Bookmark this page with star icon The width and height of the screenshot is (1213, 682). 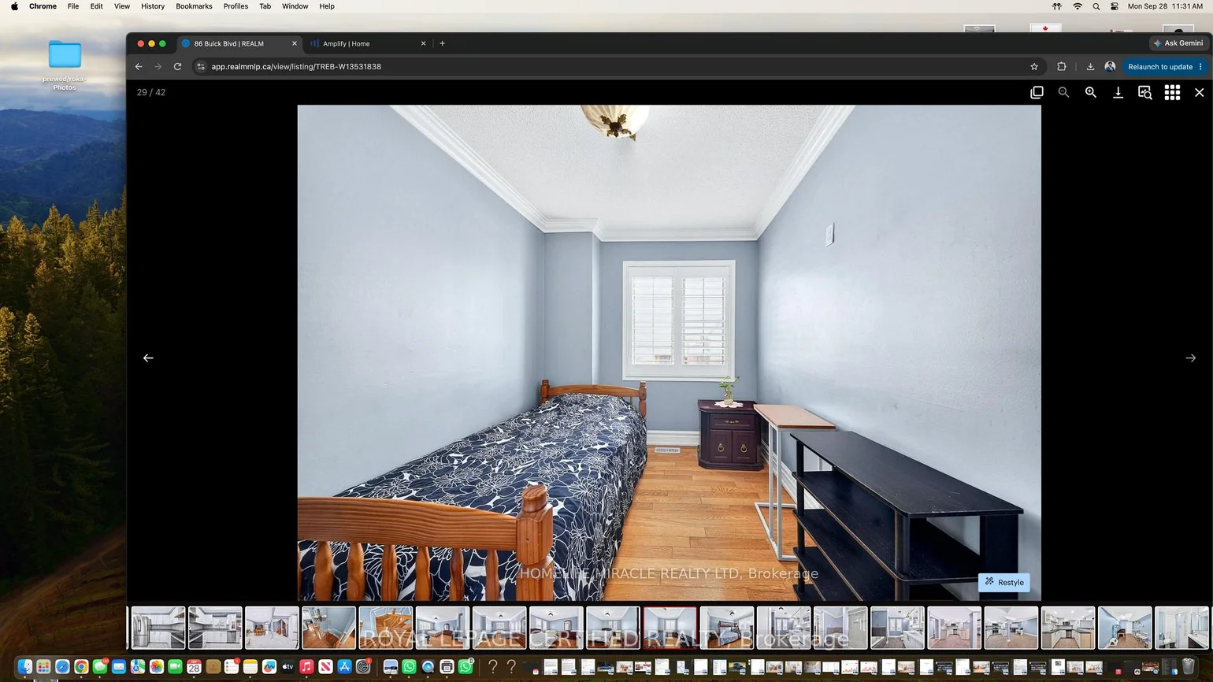1034,67
